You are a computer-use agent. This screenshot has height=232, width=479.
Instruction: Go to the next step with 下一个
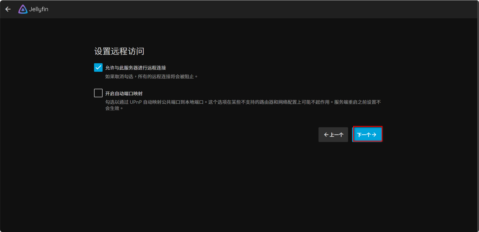tap(367, 134)
